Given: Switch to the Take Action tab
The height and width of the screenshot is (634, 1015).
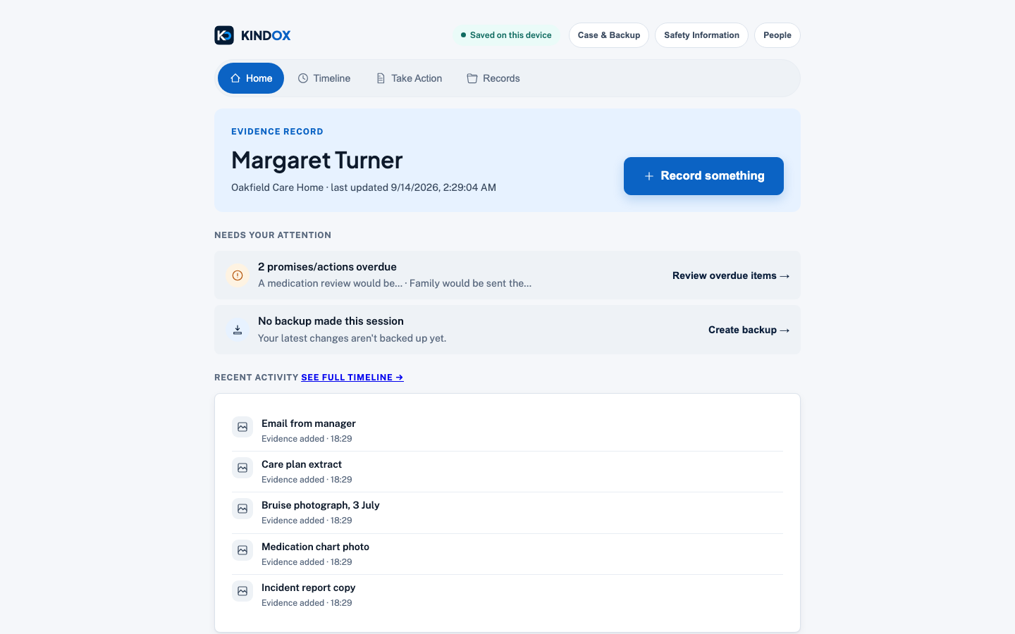Looking at the screenshot, I should 409,78.
